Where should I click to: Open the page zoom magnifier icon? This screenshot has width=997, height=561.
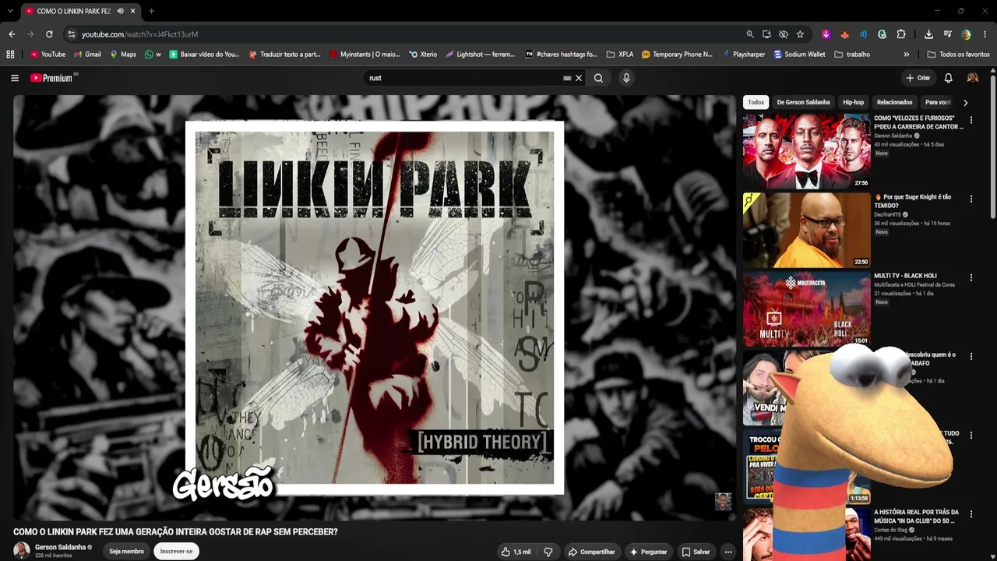pyautogui.click(x=750, y=34)
